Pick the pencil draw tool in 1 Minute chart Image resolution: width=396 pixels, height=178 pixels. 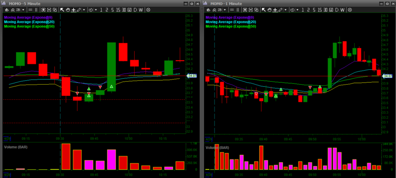[x=281, y=9]
